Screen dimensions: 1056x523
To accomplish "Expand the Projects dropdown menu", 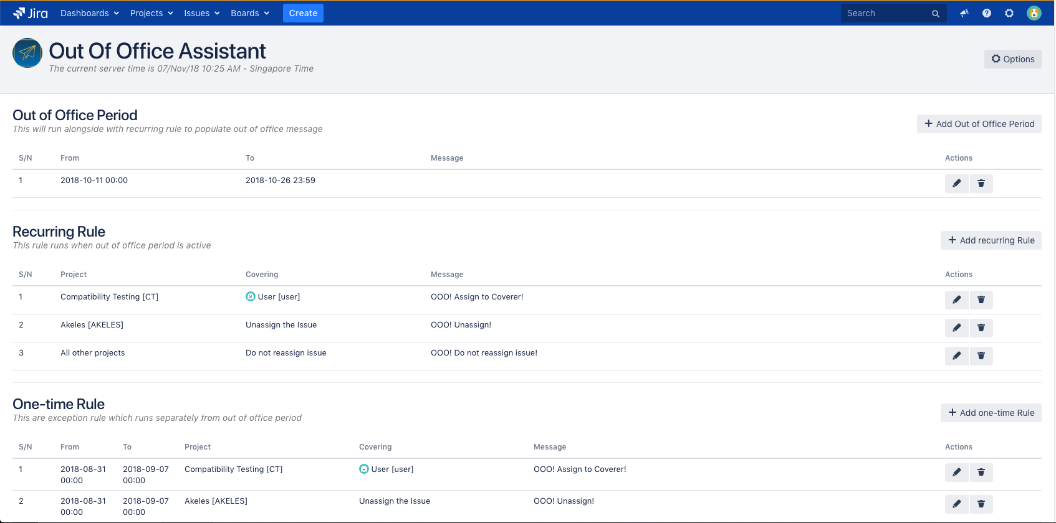I will pos(151,13).
